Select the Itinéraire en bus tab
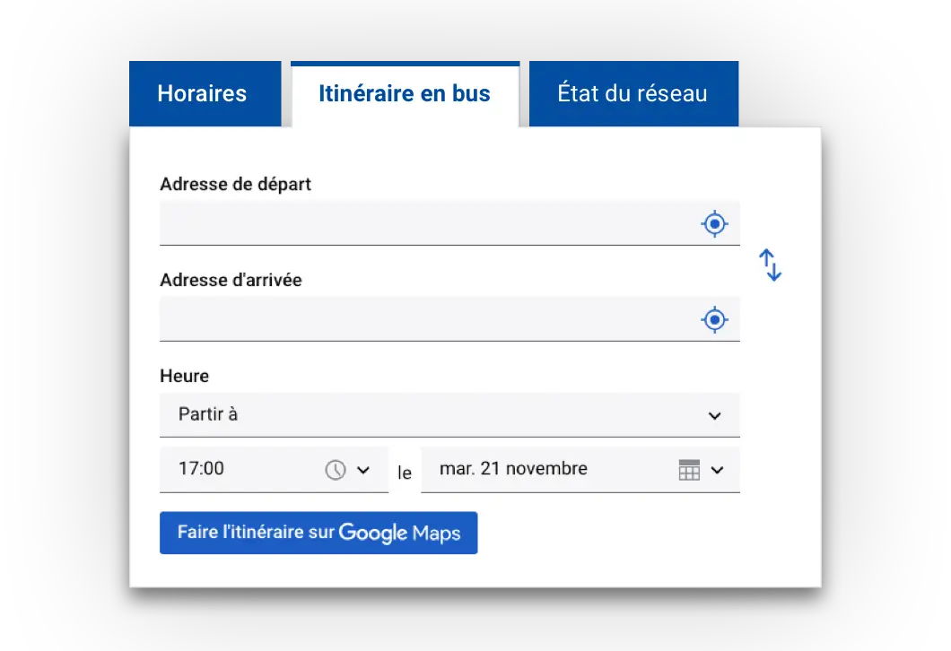 [x=406, y=94]
